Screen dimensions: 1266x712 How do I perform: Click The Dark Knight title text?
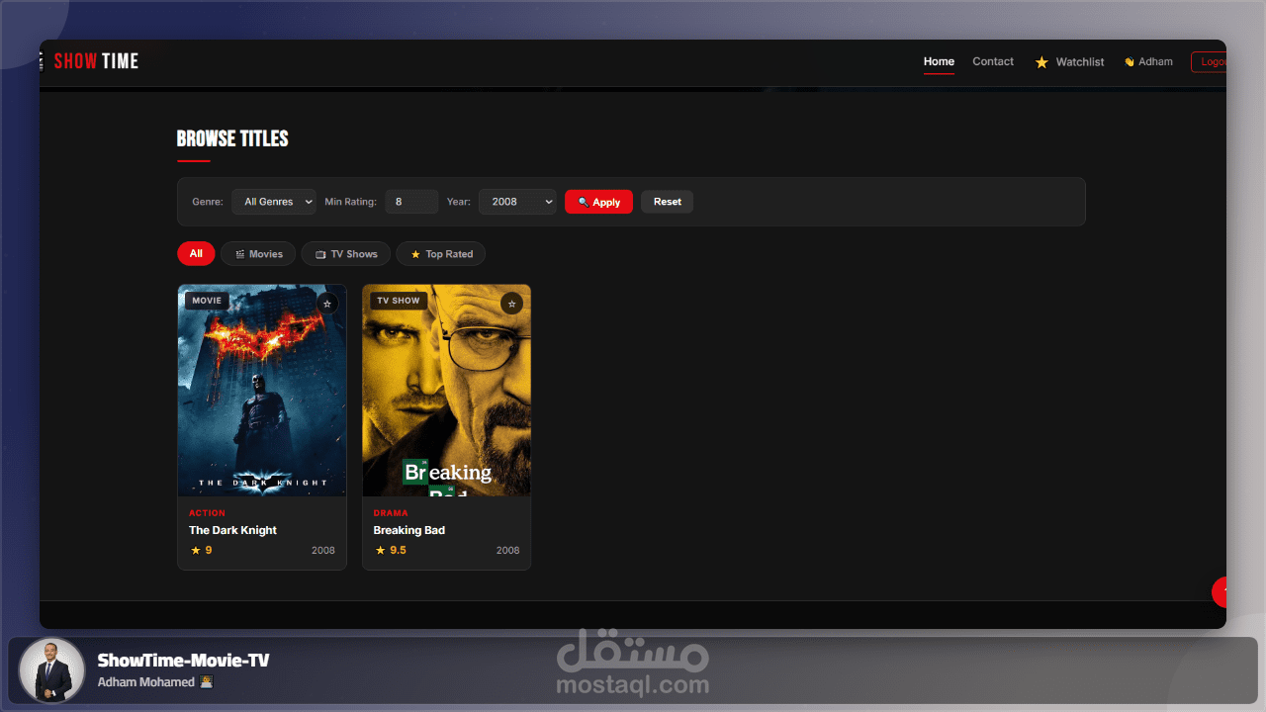point(233,530)
